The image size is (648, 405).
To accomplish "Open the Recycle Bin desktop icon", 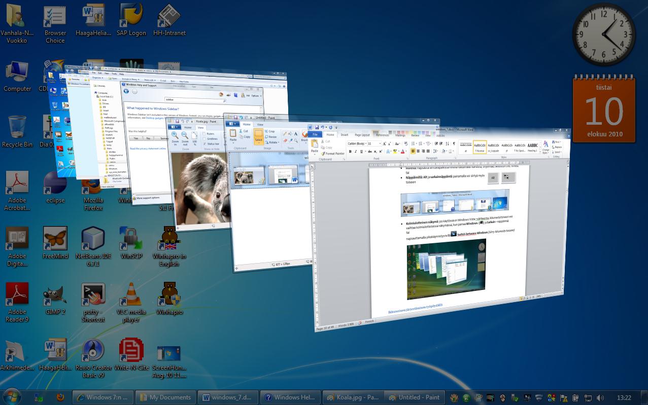I will pos(17,132).
